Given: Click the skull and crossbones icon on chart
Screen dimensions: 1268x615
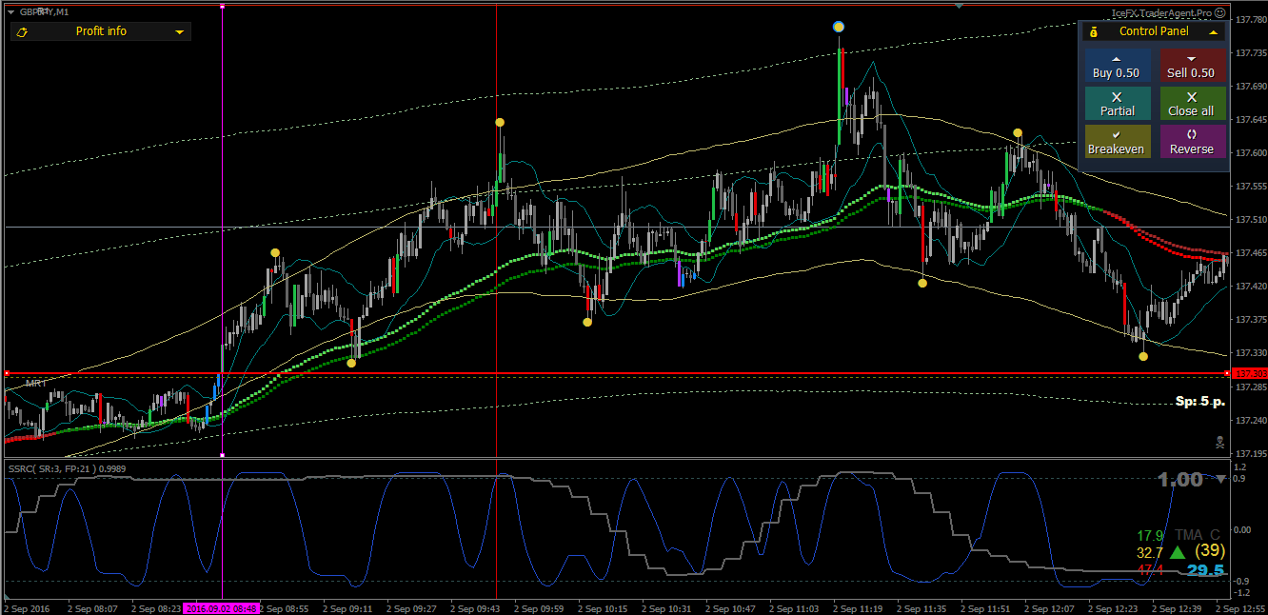Looking at the screenshot, I should [x=1219, y=442].
